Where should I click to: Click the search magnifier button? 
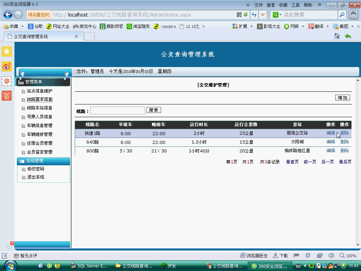point(342,14)
